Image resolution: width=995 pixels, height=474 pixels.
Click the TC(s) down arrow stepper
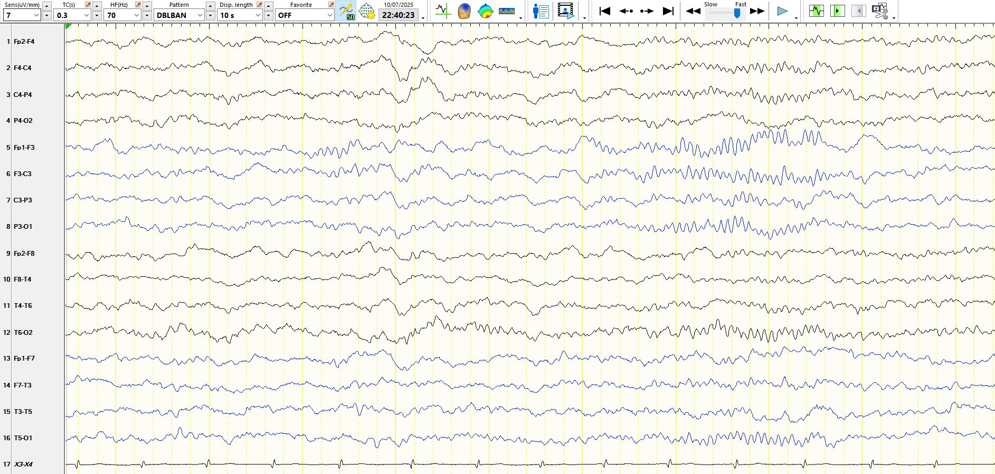point(97,16)
